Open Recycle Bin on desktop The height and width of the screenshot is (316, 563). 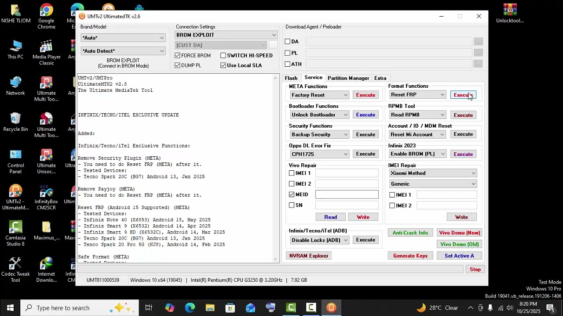point(15,122)
